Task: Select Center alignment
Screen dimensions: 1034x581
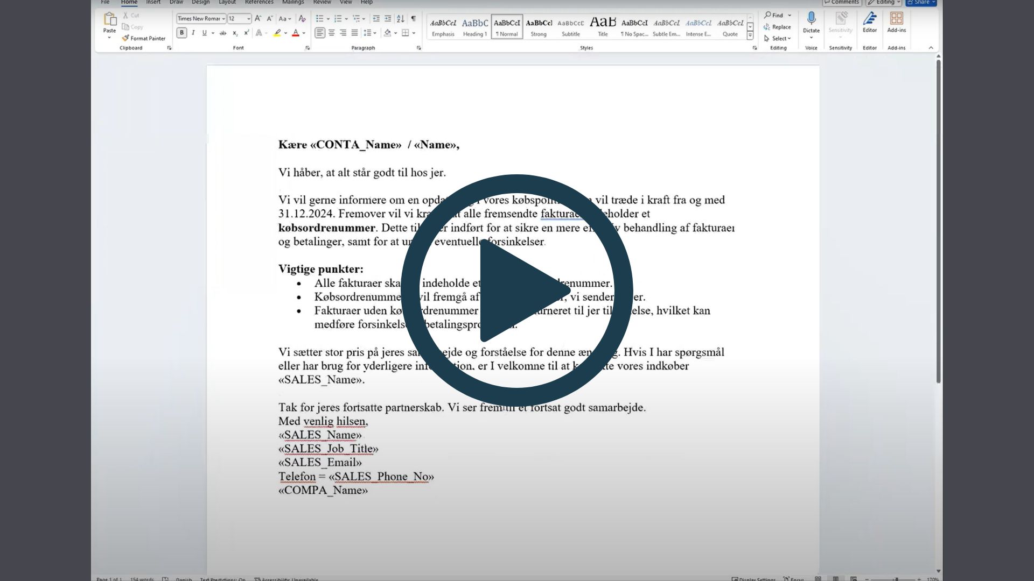Action: pyautogui.click(x=332, y=33)
